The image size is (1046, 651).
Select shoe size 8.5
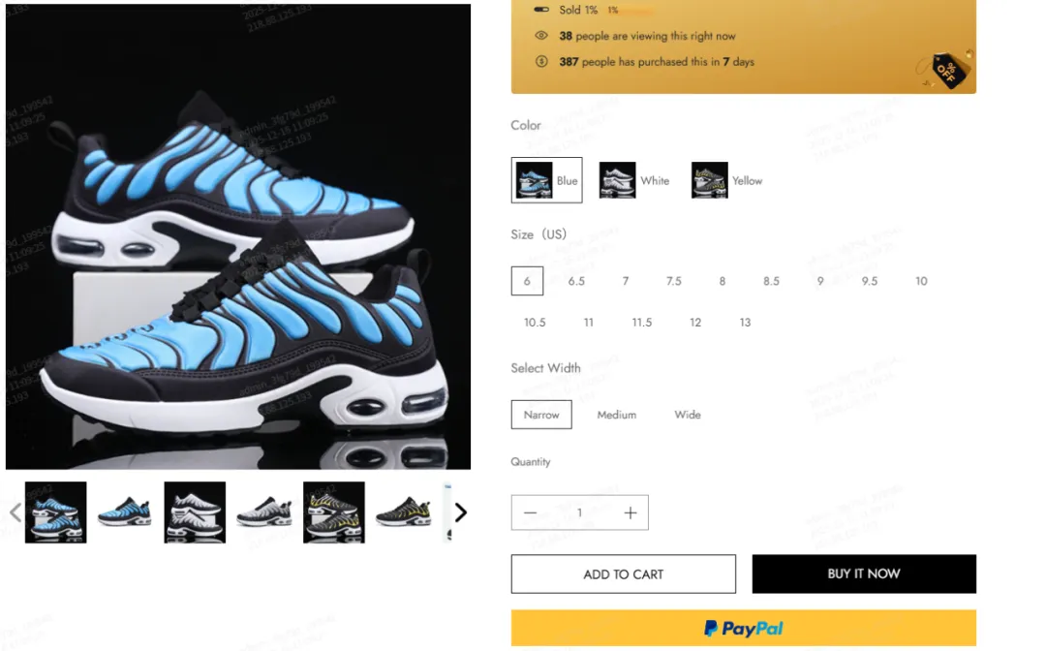tap(771, 281)
